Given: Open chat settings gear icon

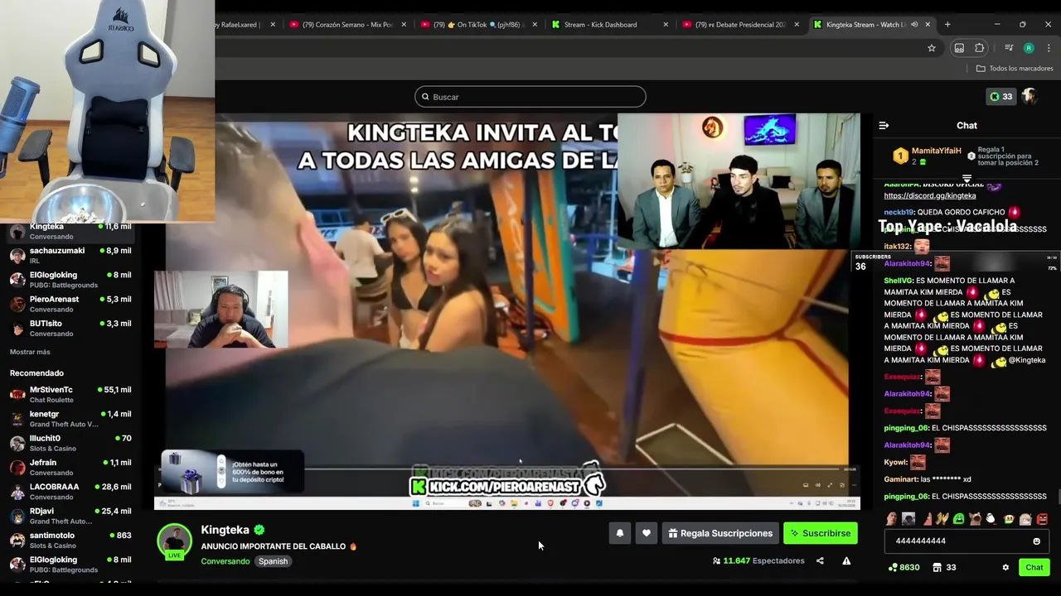Looking at the screenshot, I should click(x=1005, y=567).
